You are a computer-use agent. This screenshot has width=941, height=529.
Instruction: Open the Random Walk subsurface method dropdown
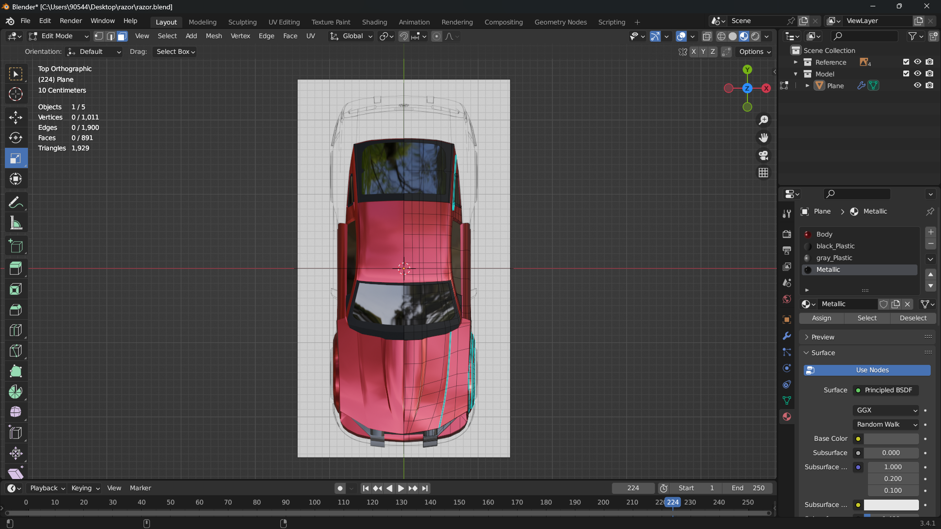[886, 424]
